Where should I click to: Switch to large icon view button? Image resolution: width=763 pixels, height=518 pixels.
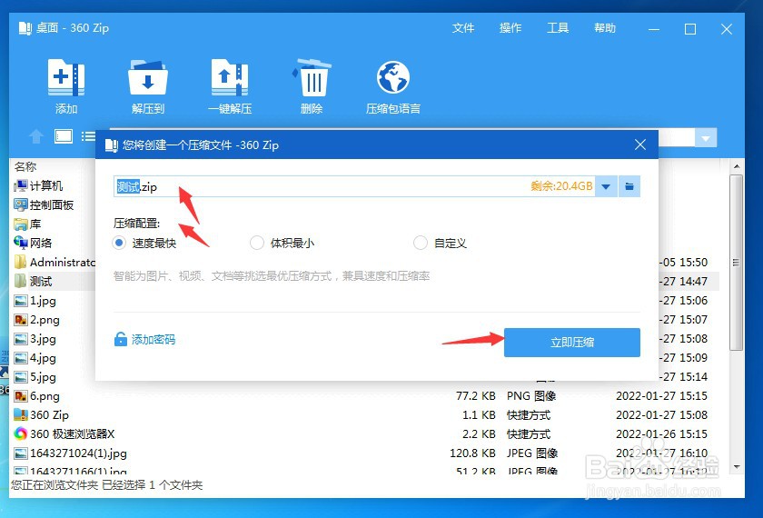pos(64,136)
